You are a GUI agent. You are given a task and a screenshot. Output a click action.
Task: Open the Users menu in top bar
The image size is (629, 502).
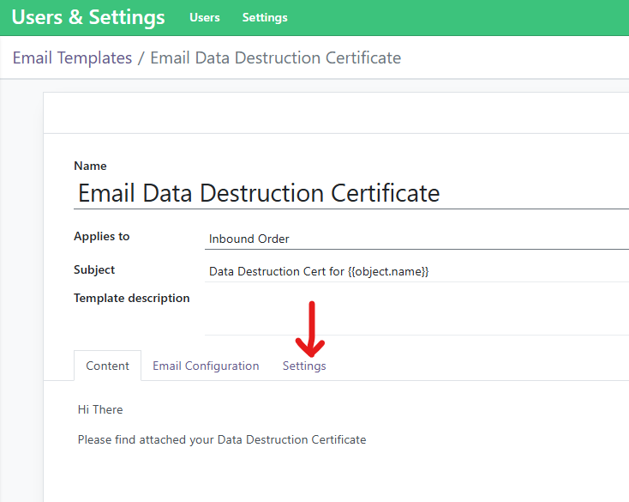(204, 17)
